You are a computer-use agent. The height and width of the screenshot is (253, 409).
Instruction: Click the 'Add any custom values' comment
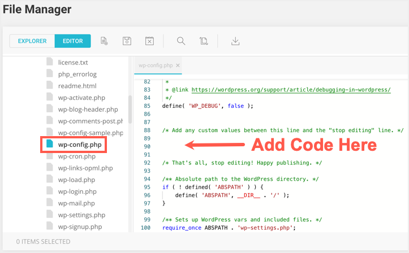[283, 130]
